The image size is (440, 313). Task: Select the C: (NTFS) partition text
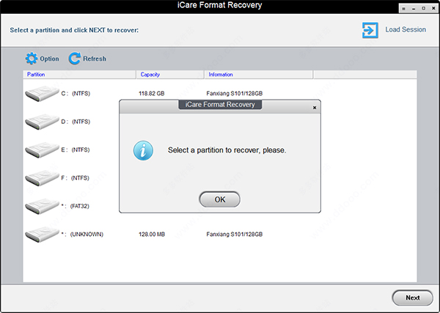click(x=76, y=93)
